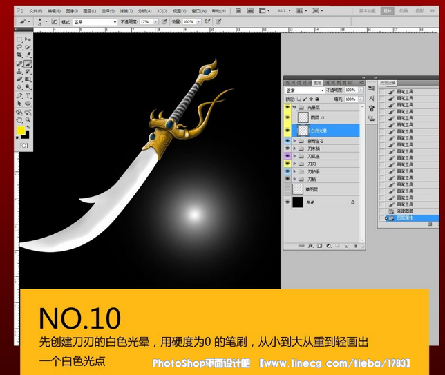The height and width of the screenshot is (375, 445).
Task: Open the 滤镜(T) menu
Action: click(126, 11)
